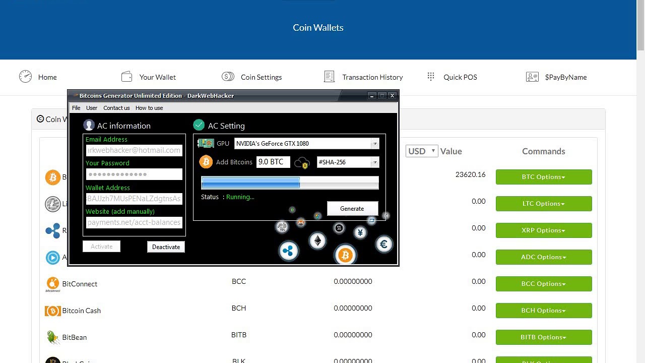The width and height of the screenshot is (645, 363).
Task: Expand the XRP Options dropdown
Action: point(544,230)
